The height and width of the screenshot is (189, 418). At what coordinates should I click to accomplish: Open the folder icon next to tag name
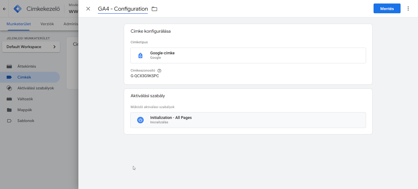pyautogui.click(x=154, y=9)
